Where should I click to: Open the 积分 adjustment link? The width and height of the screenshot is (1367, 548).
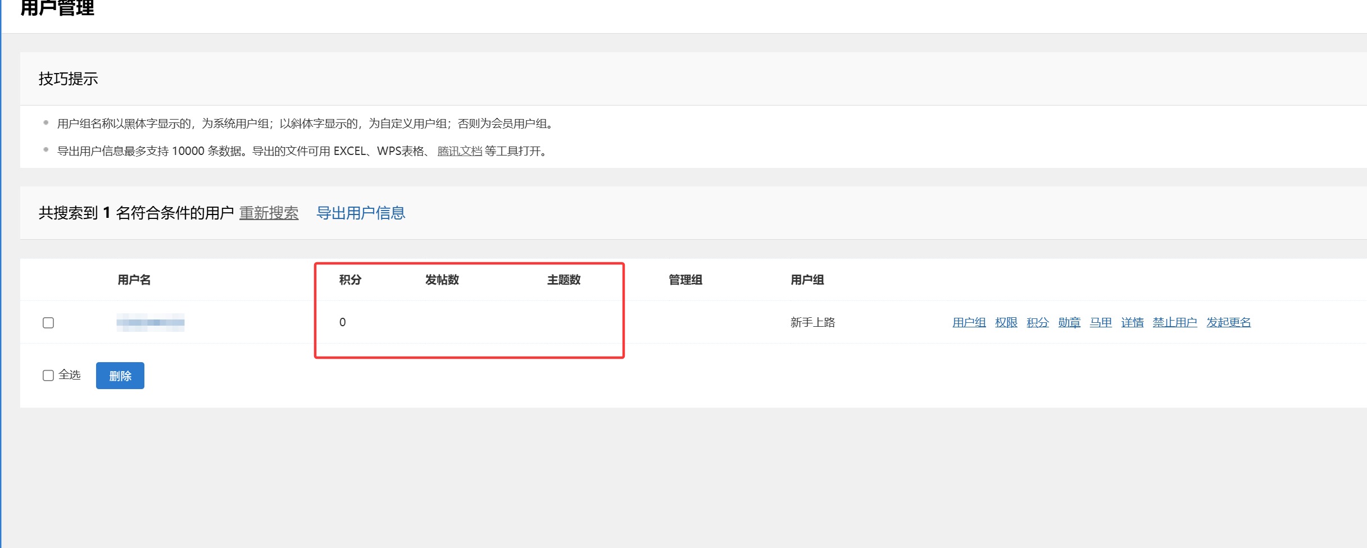click(1037, 322)
